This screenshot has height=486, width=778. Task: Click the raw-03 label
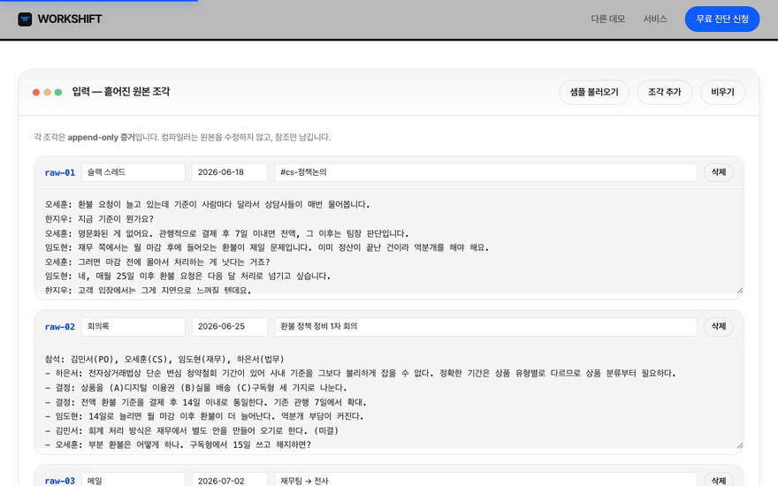[x=60, y=481]
